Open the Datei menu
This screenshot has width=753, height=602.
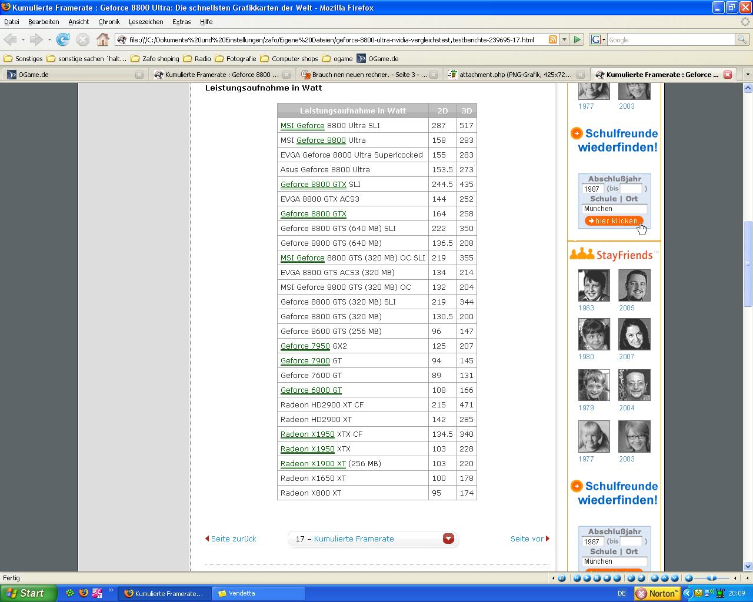(12, 22)
